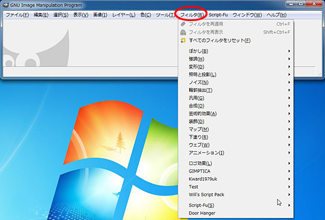Screen dimensions: 325x220
Task: Close the open フィルタ(R) menu from menu bar
Action: point(192,15)
